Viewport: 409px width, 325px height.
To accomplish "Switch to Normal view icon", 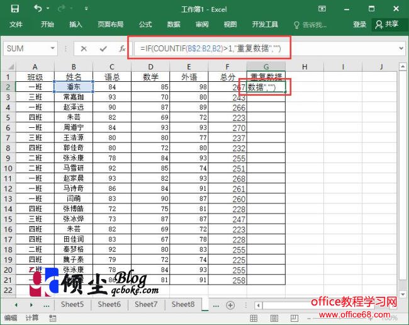I will [x=254, y=318].
